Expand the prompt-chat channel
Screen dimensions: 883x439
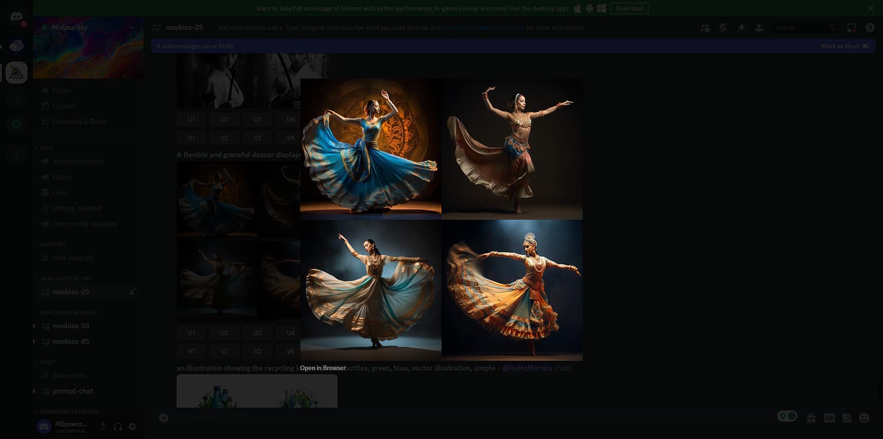tap(33, 391)
